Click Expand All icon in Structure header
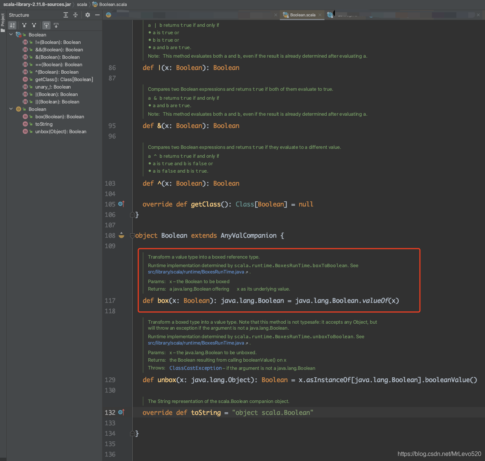 (x=66, y=15)
